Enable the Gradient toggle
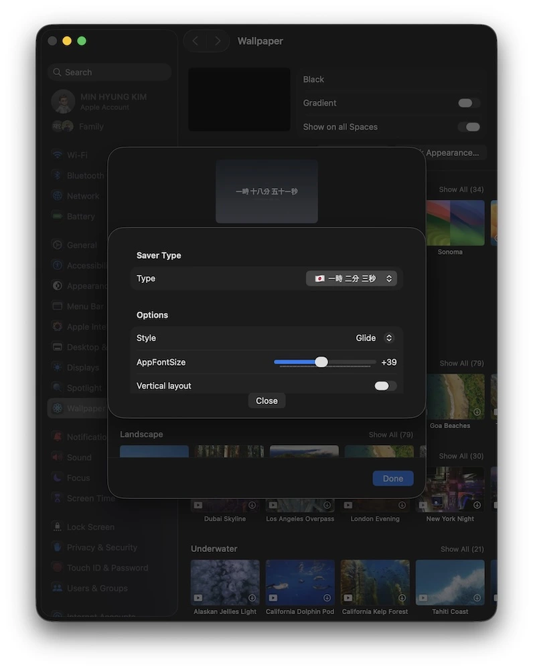This screenshot has width=533, height=669. pos(468,103)
